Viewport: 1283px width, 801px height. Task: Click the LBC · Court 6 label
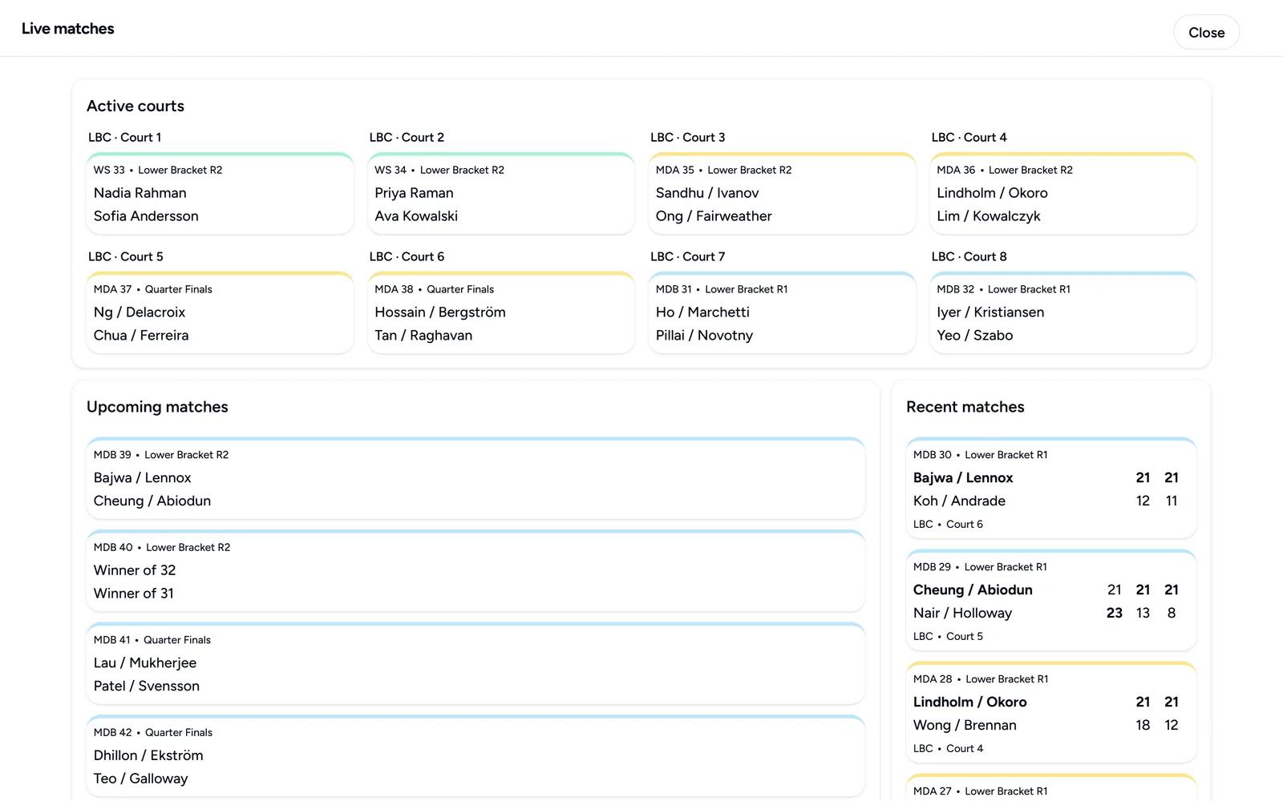tap(407, 256)
